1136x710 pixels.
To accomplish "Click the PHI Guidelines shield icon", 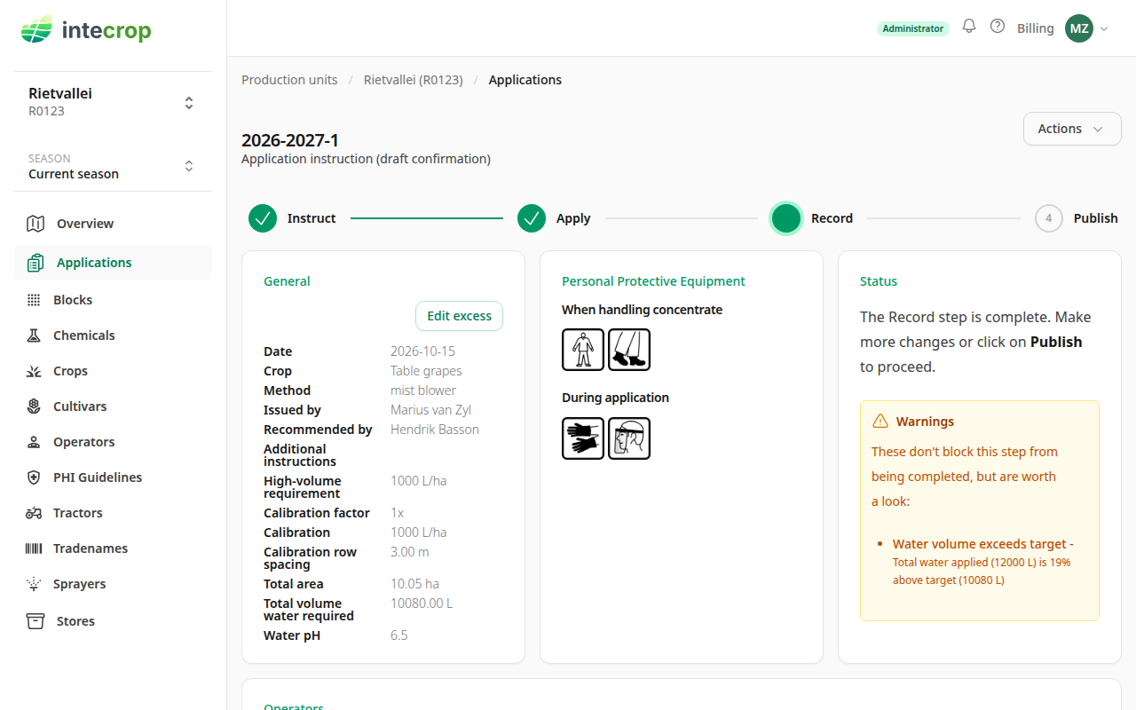I will point(34,477).
